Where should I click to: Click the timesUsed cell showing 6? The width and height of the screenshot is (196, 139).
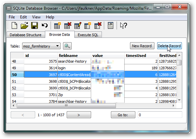pyautogui.click(x=141, y=75)
